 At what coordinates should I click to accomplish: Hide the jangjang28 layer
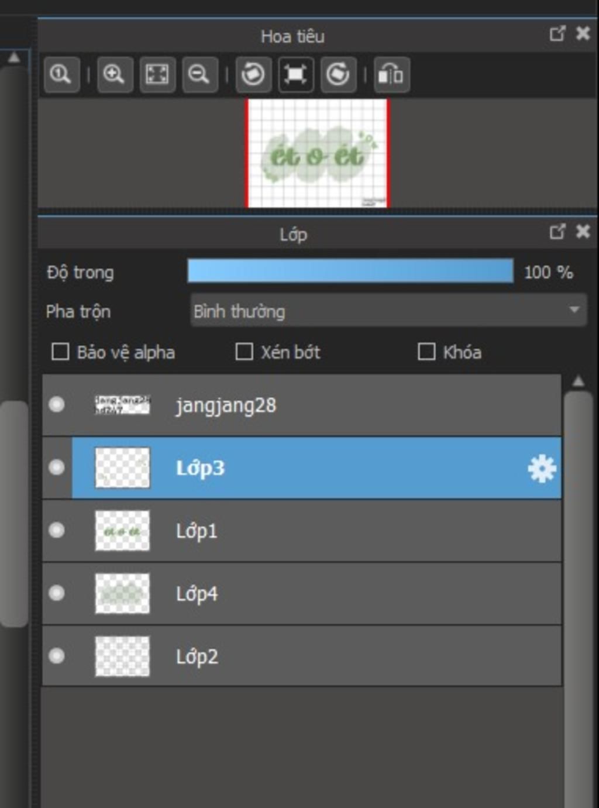[x=57, y=404]
